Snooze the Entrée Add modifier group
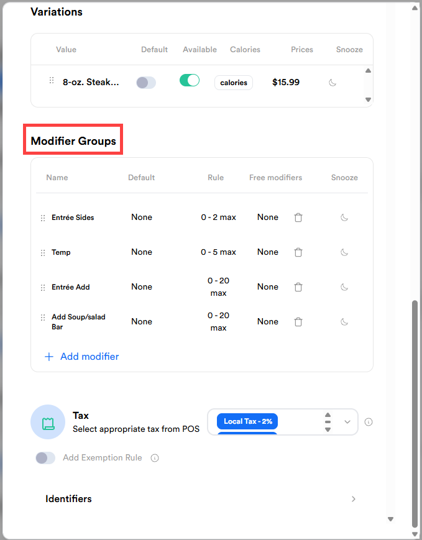Screen dimensions: 422x540 click(x=344, y=287)
